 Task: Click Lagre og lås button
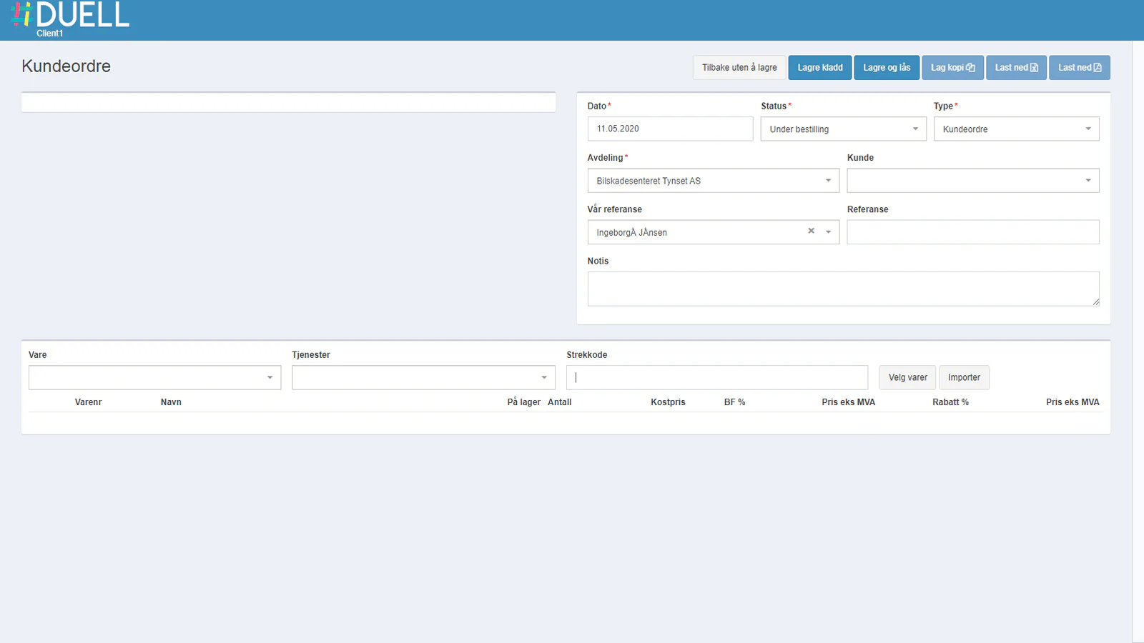pos(886,68)
